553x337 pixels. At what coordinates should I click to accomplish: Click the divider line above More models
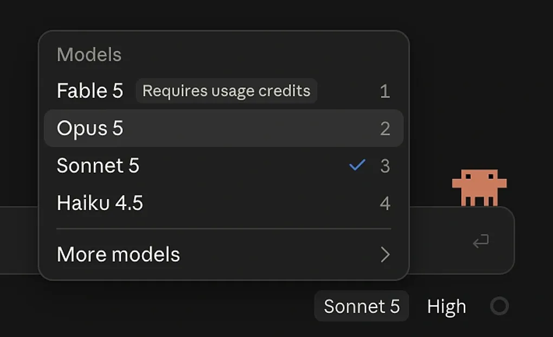(223, 228)
